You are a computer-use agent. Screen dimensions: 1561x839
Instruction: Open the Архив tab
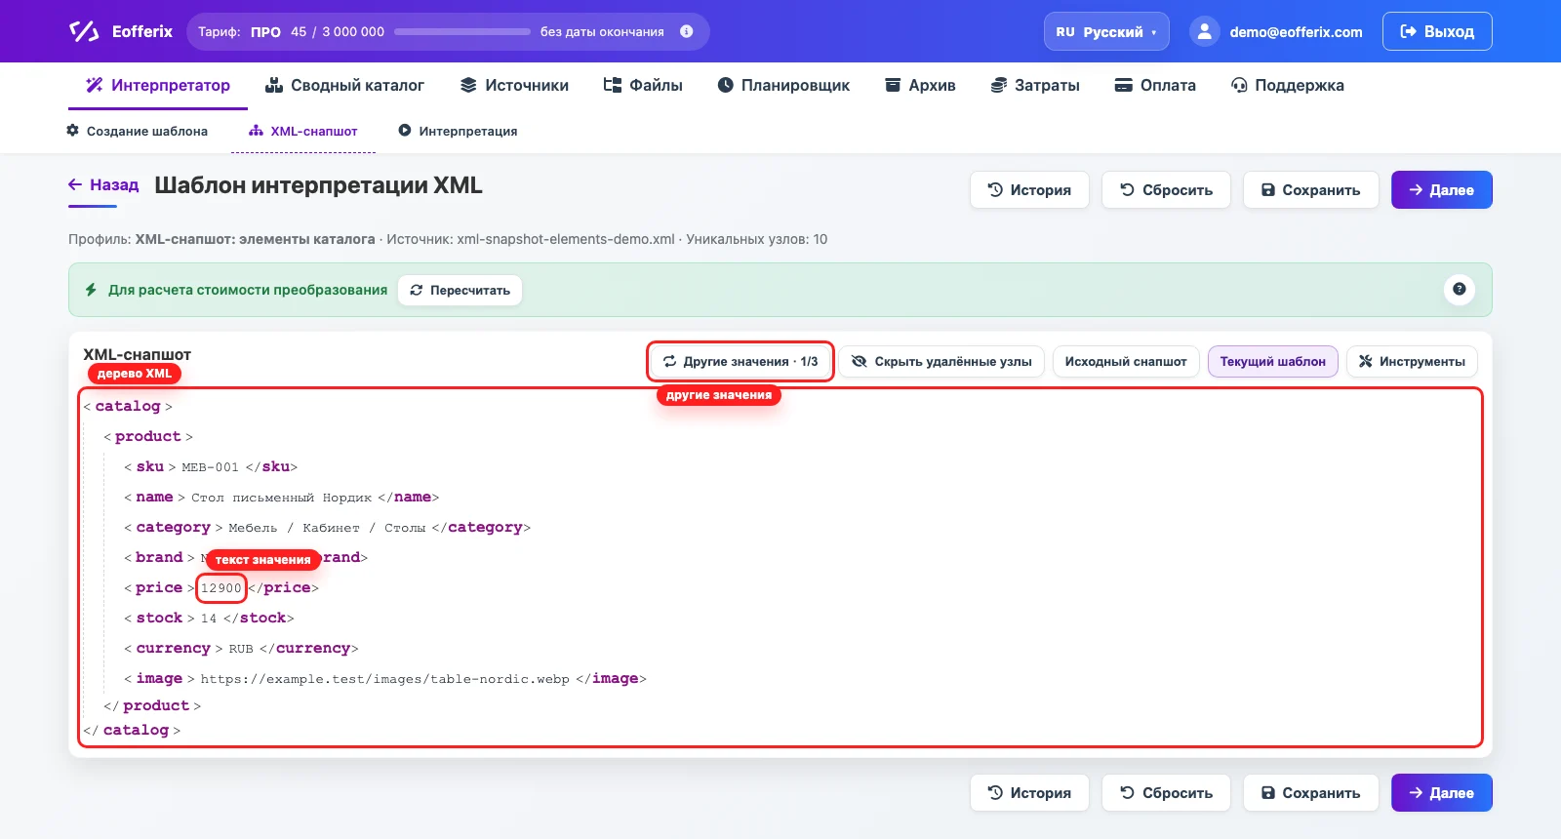[x=920, y=85]
